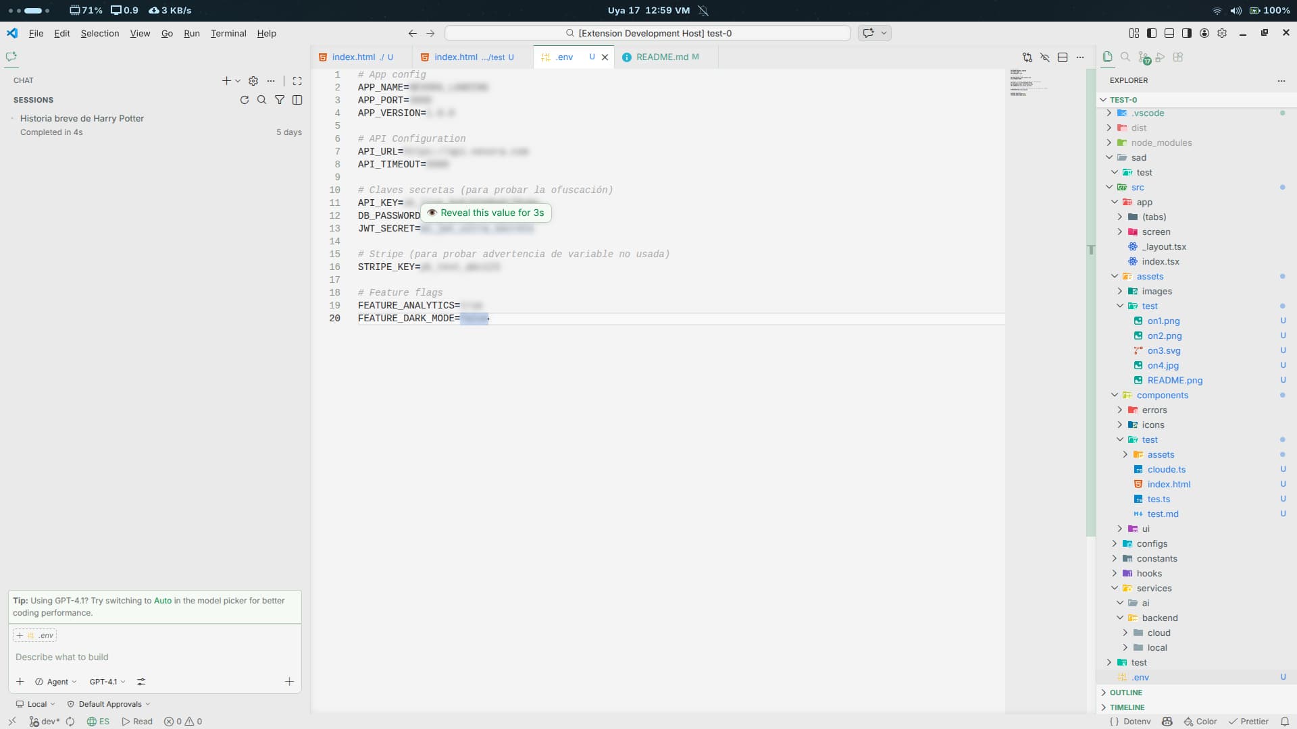Search chat sessions with magnifier icon
The image size is (1297, 729).
262,100
